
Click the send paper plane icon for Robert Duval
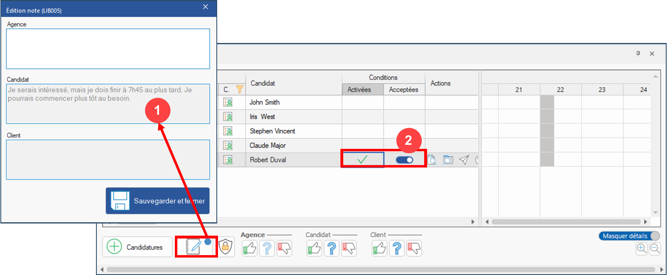464,160
